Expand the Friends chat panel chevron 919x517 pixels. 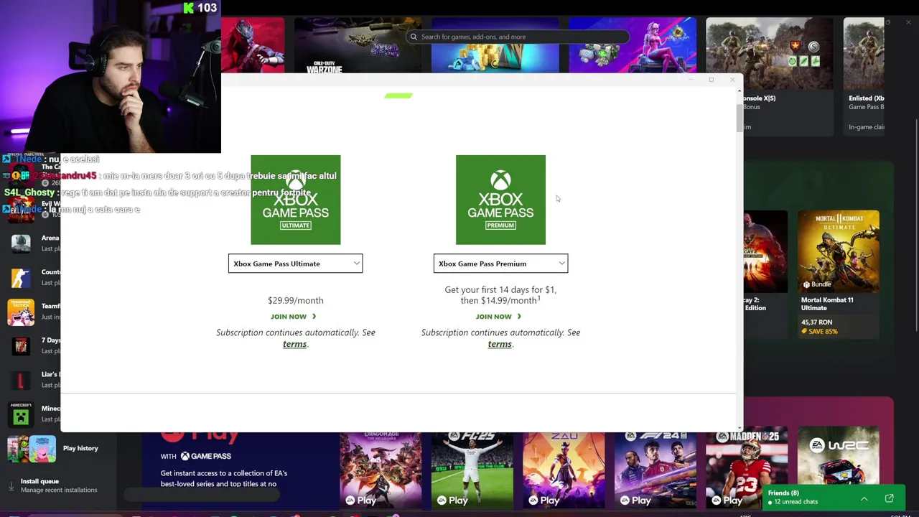(x=864, y=498)
